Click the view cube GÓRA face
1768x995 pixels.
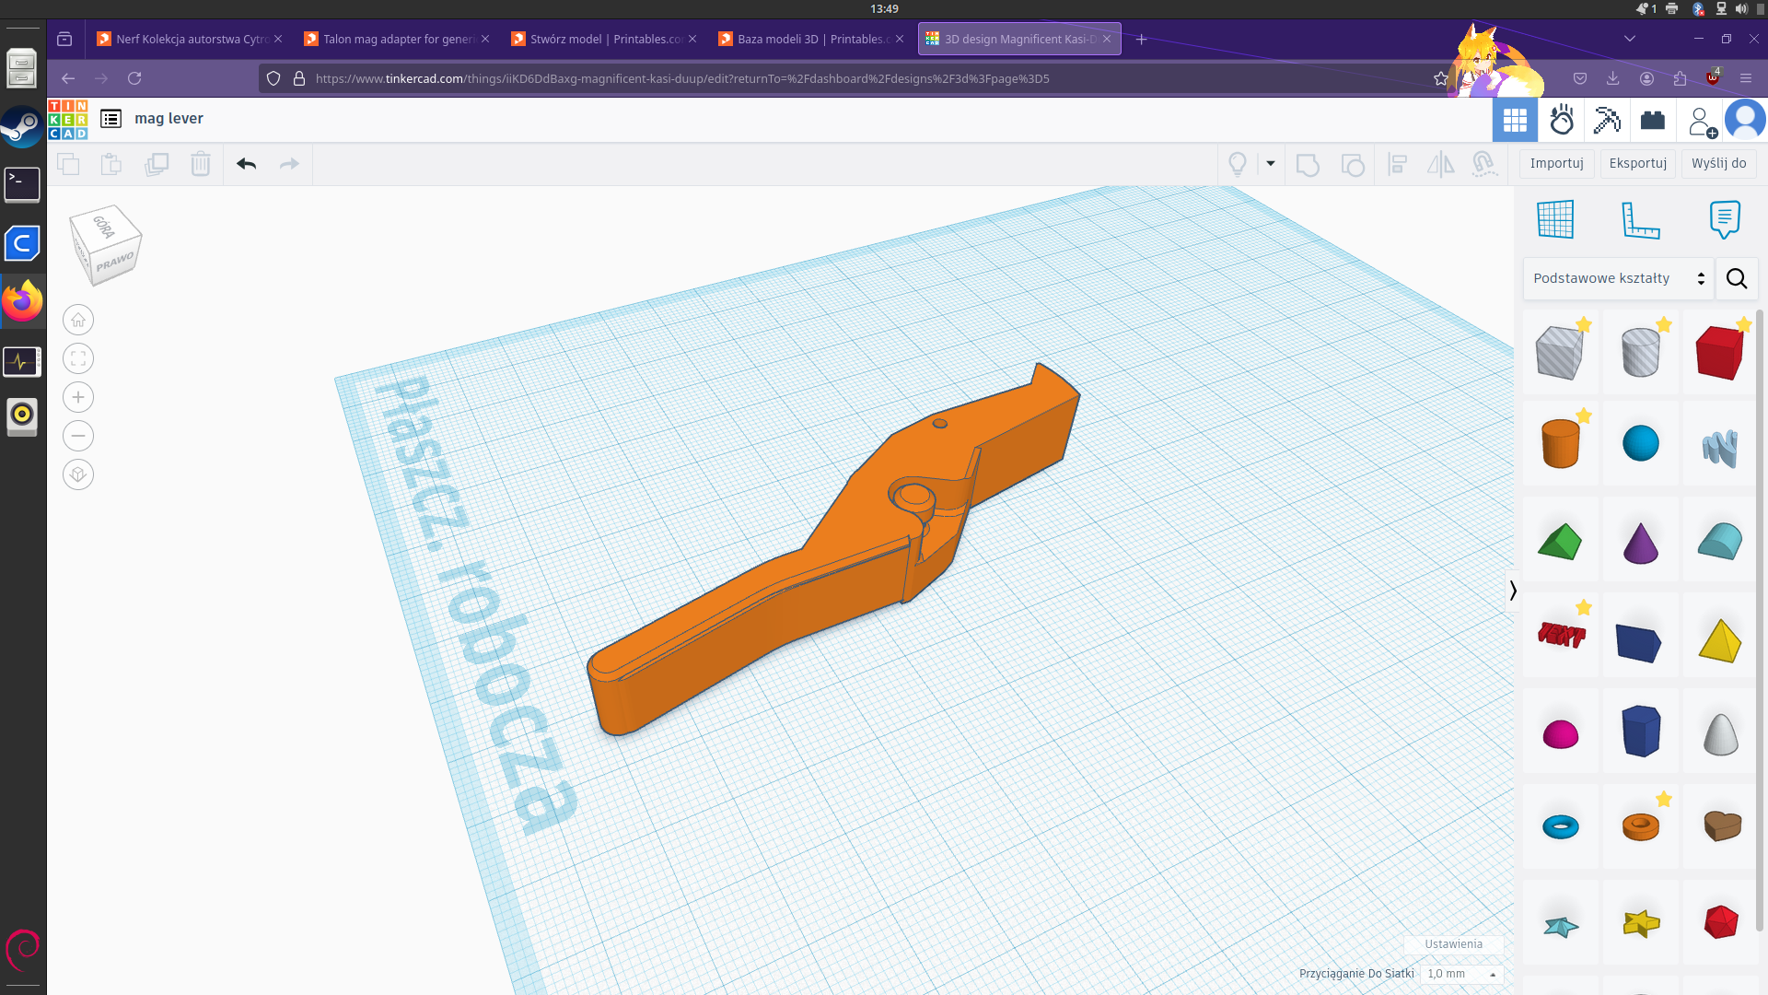tap(105, 226)
